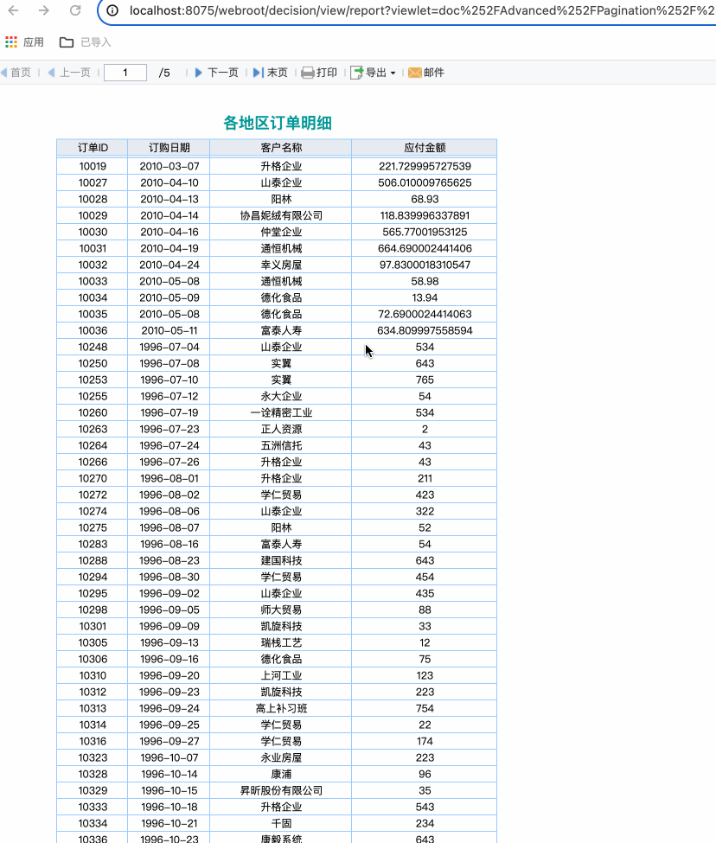Click the browser back arrow
The height and width of the screenshot is (843, 716).
click(x=14, y=10)
